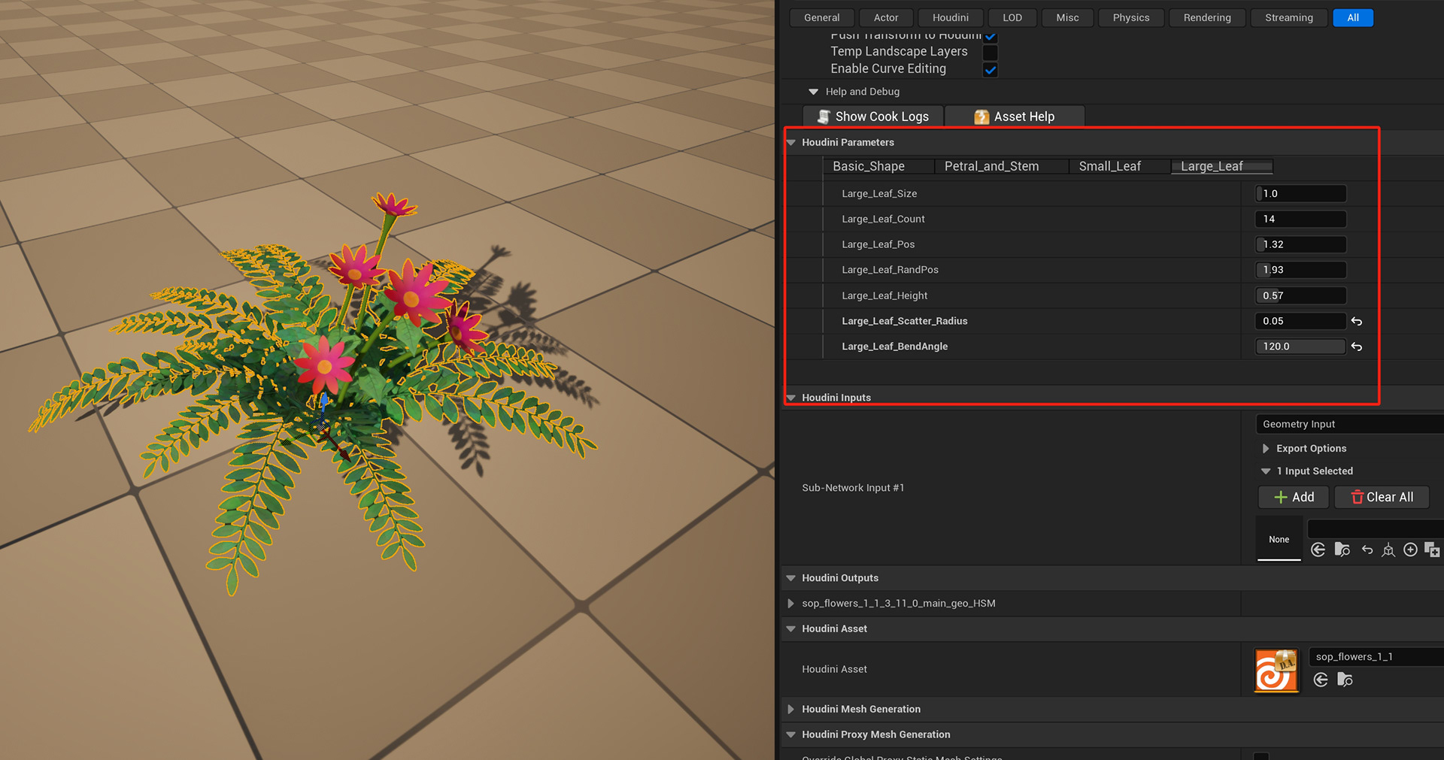Viewport: 1444px width, 760px height.
Task: Use selected asset for Sub-Network Input
Action: [x=1318, y=550]
